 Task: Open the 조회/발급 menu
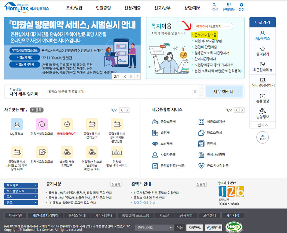click(74, 8)
